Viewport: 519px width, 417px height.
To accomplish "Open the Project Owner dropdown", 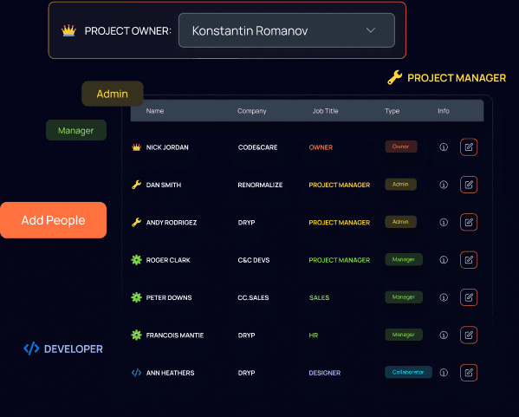I will pyautogui.click(x=286, y=30).
